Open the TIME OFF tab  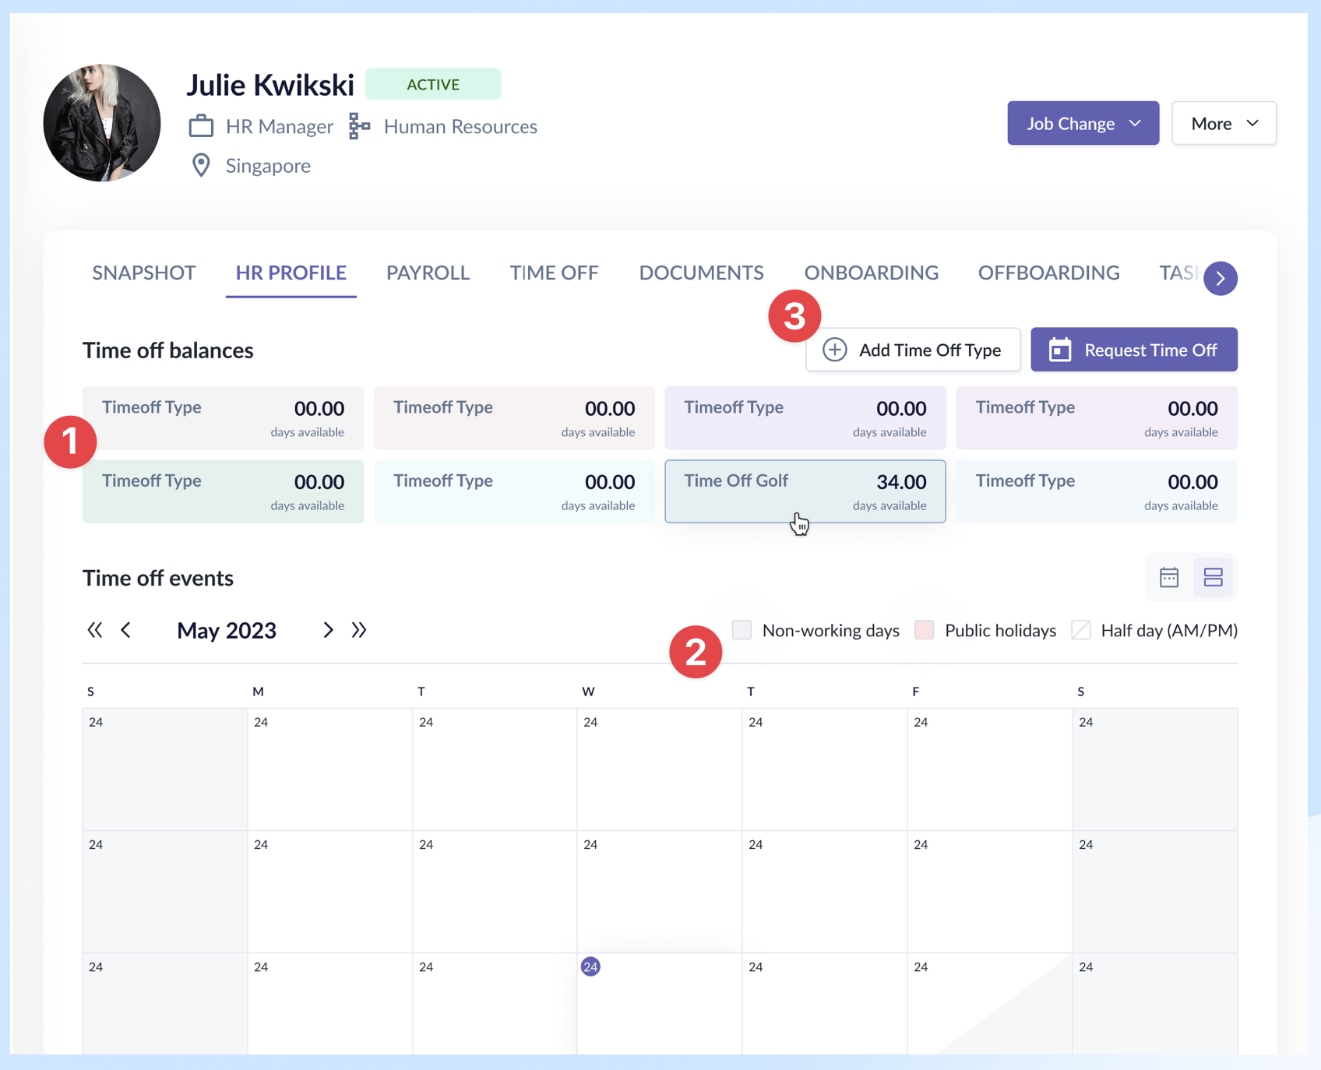(x=554, y=273)
